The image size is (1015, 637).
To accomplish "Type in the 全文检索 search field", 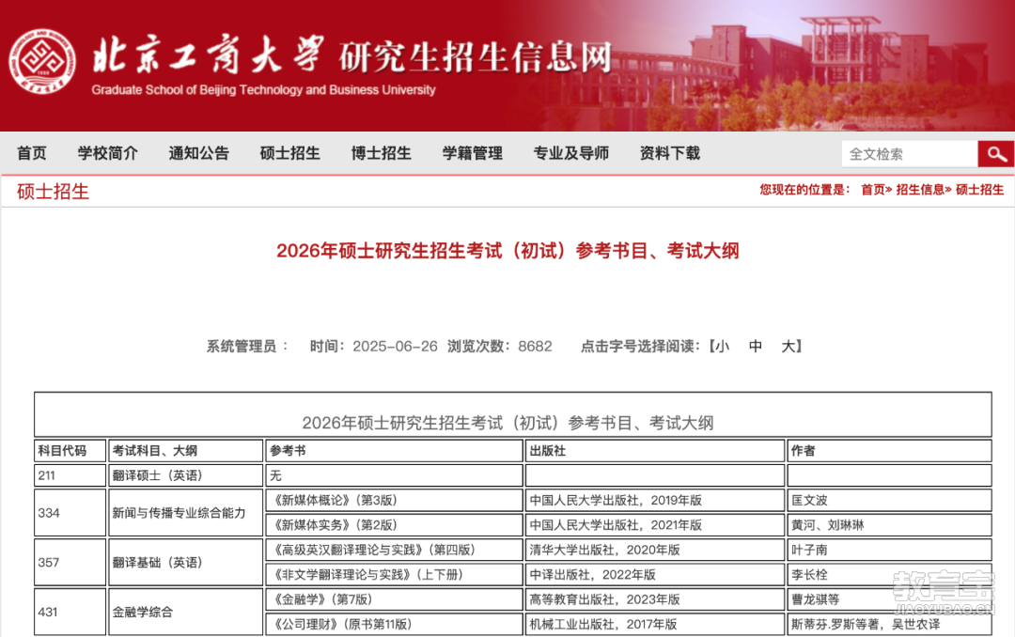I will coord(908,154).
